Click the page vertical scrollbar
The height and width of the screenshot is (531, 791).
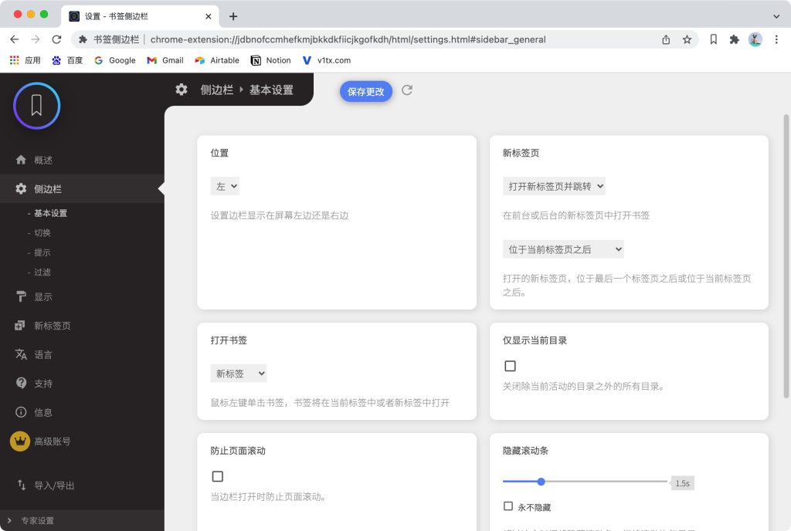click(x=786, y=256)
